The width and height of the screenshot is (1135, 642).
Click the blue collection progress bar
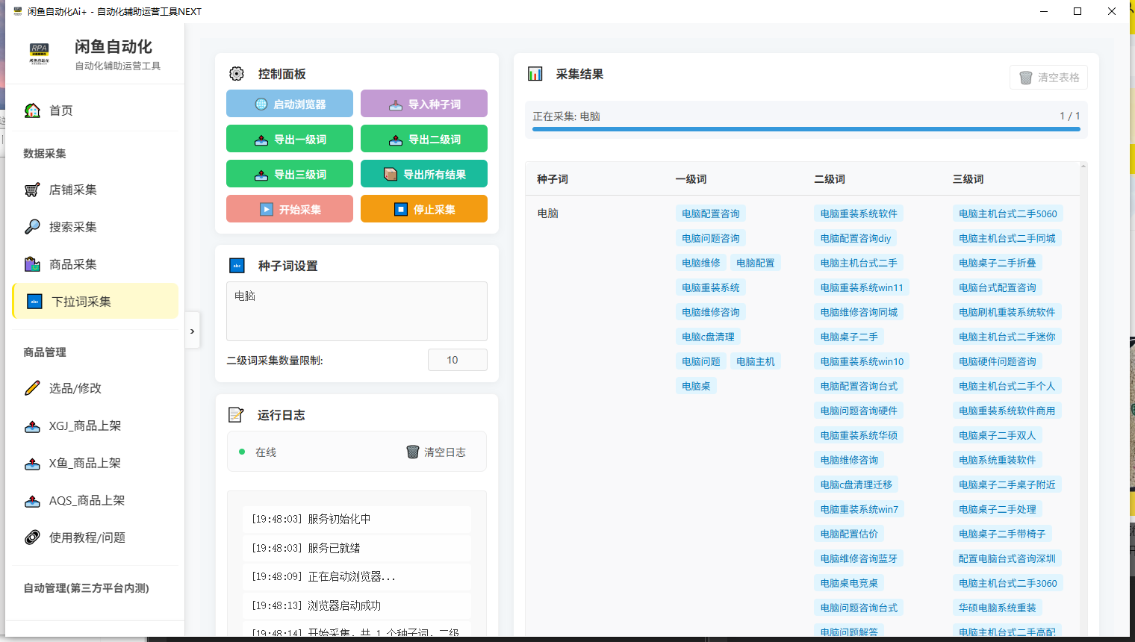point(806,129)
